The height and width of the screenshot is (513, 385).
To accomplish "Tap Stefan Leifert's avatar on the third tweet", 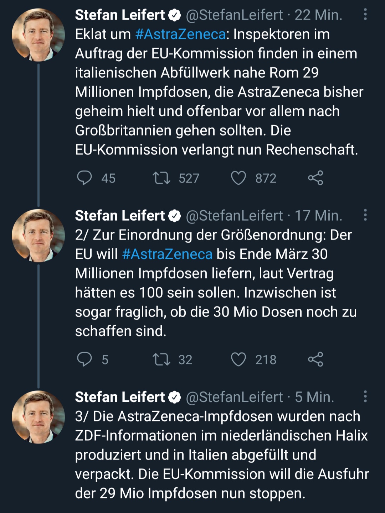I will (x=38, y=417).
